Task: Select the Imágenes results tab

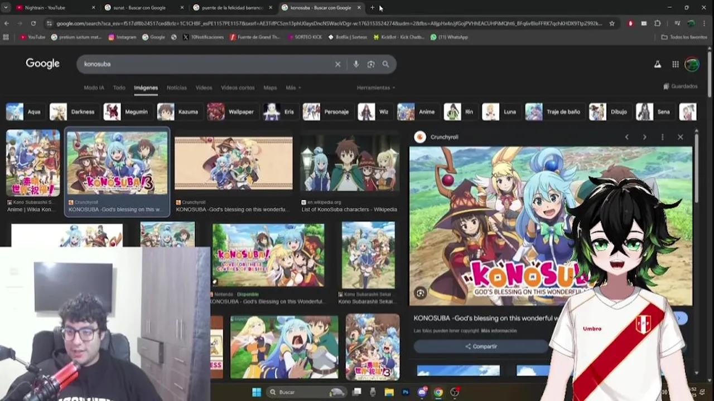Action: (x=146, y=87)
